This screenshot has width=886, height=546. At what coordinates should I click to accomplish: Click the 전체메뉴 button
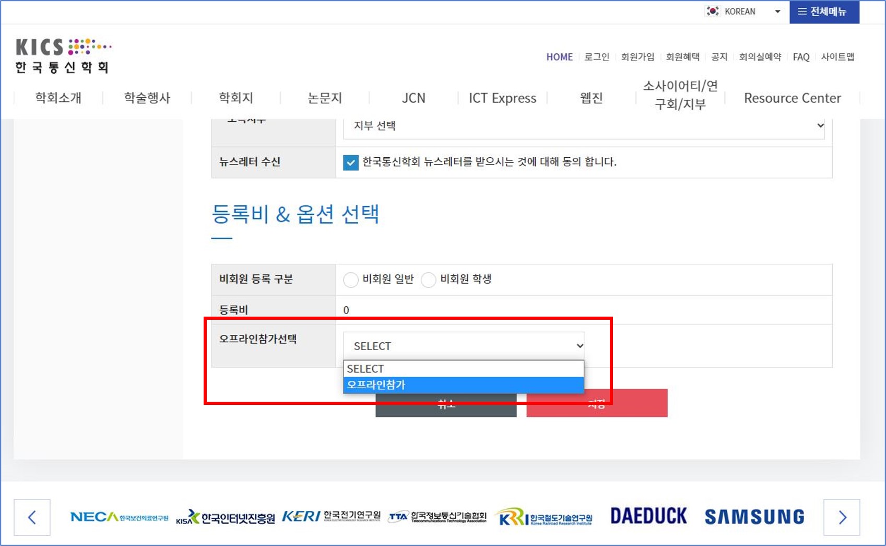(x=824, y=11)
